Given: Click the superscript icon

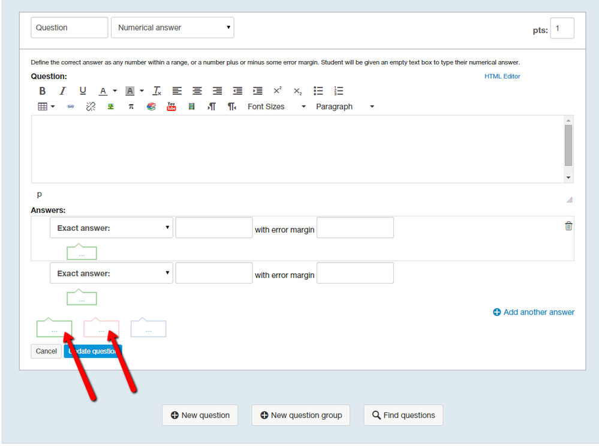Looking at the screenshot, I should pyautogui.click(x=278, y=91).
